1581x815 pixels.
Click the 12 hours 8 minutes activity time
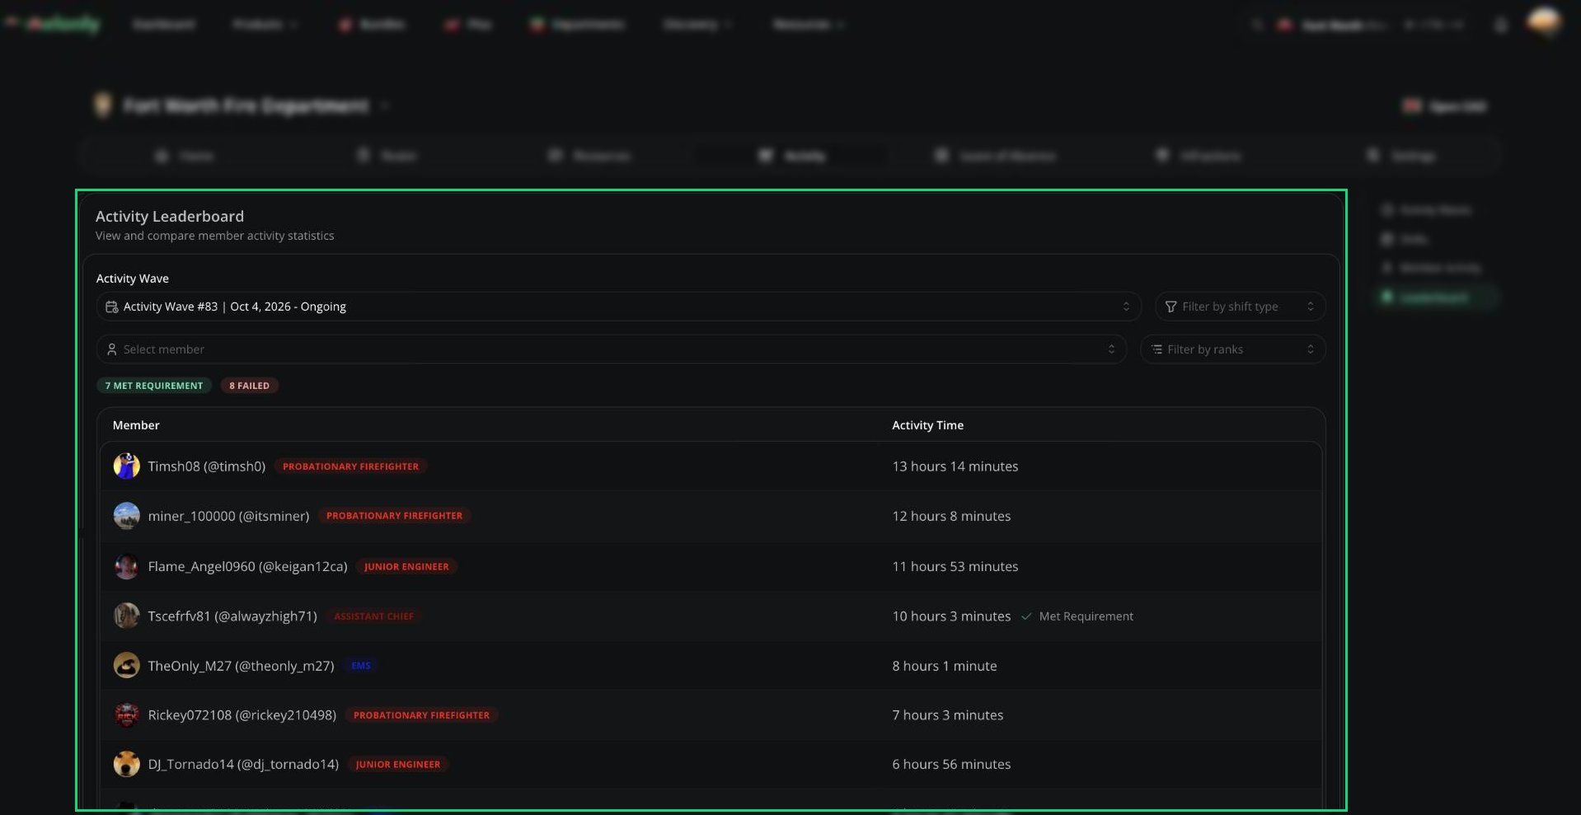[x=951, y=516]
